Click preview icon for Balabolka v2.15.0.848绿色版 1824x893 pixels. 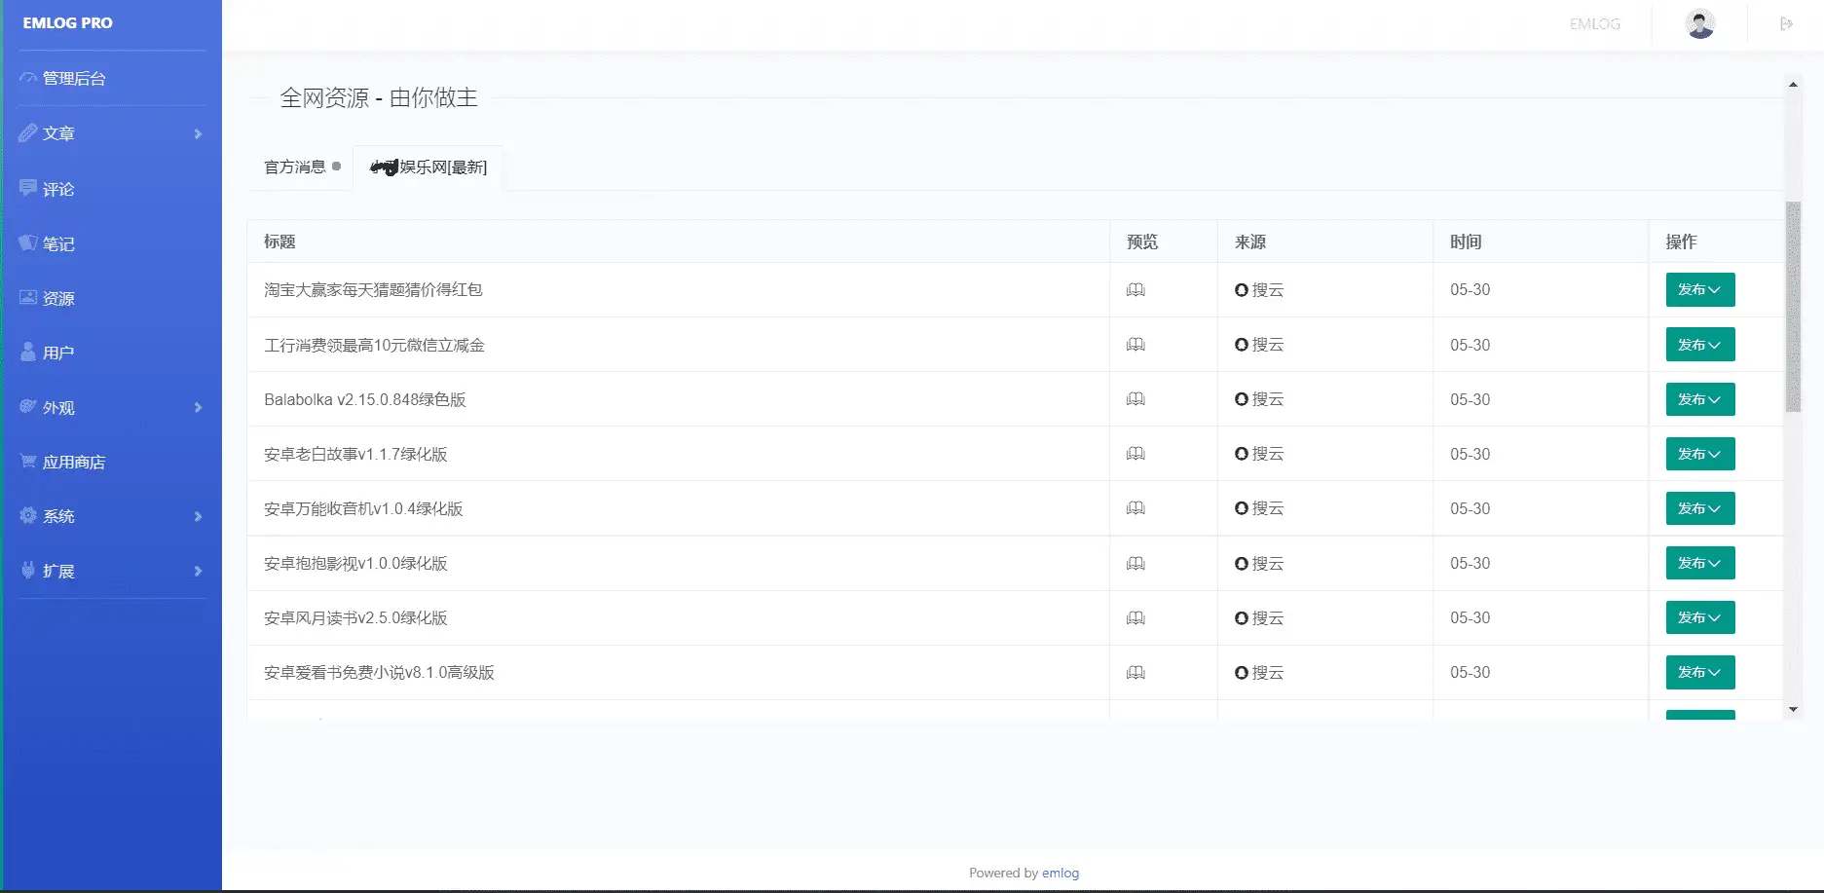pyautogui.click(x=1135, y=399)
